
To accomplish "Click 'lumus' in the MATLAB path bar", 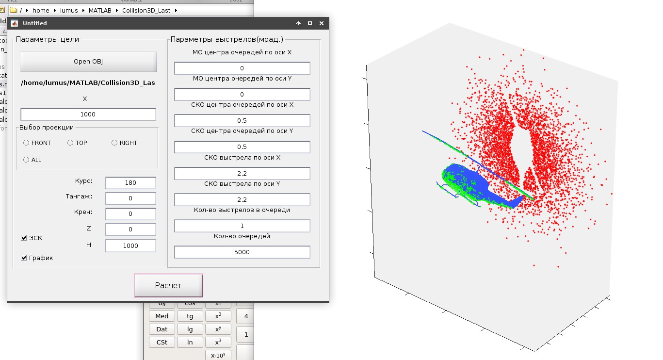I will [x=69, y=10].
